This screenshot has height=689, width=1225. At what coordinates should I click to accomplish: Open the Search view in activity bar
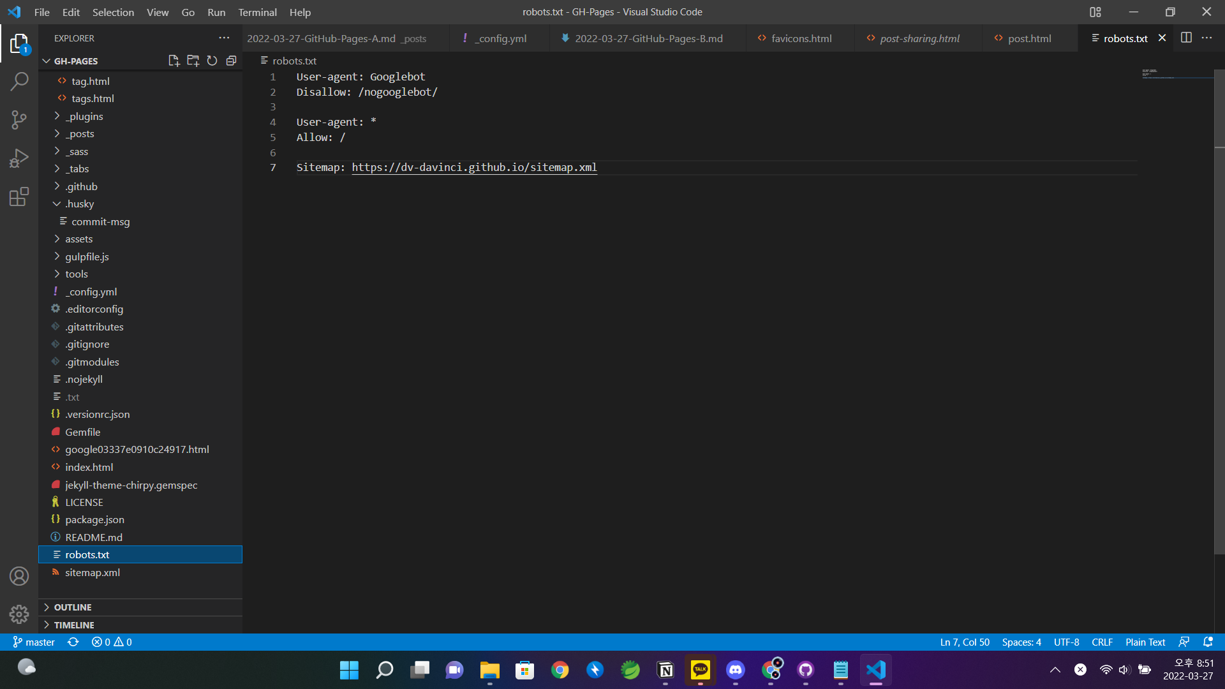coord(19,81)
